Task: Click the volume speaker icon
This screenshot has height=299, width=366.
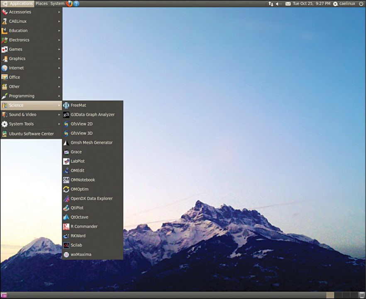Action: tap(278, 4)
